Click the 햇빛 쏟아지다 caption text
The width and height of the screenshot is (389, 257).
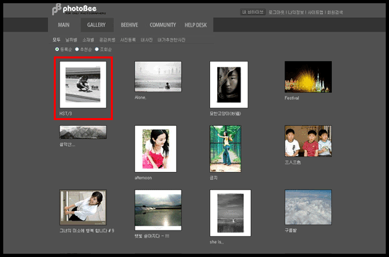[x=152, y=236]
